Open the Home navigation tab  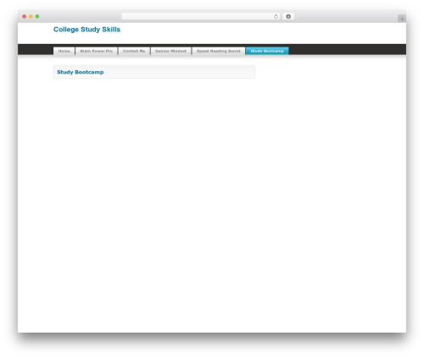(x=64, y=51)
